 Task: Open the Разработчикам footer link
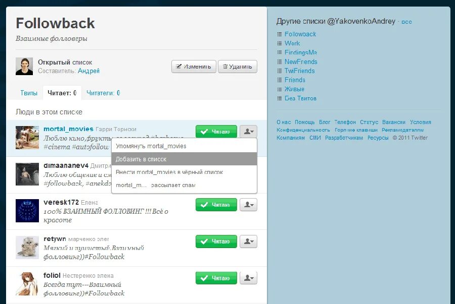tap(344, 138)
